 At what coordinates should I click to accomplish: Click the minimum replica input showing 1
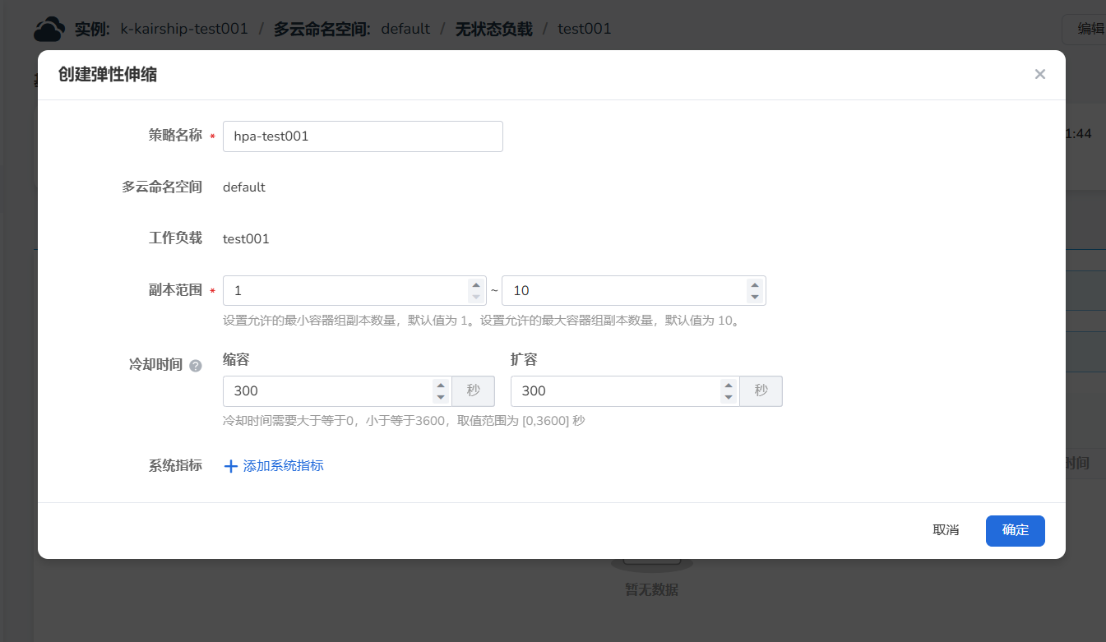(345, 291)
